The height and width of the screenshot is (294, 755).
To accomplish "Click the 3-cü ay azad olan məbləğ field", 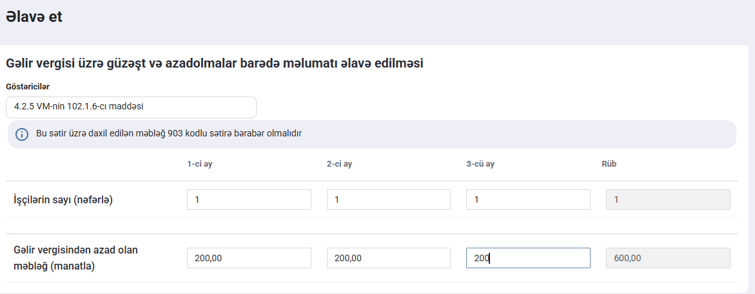I will (528, 258).
